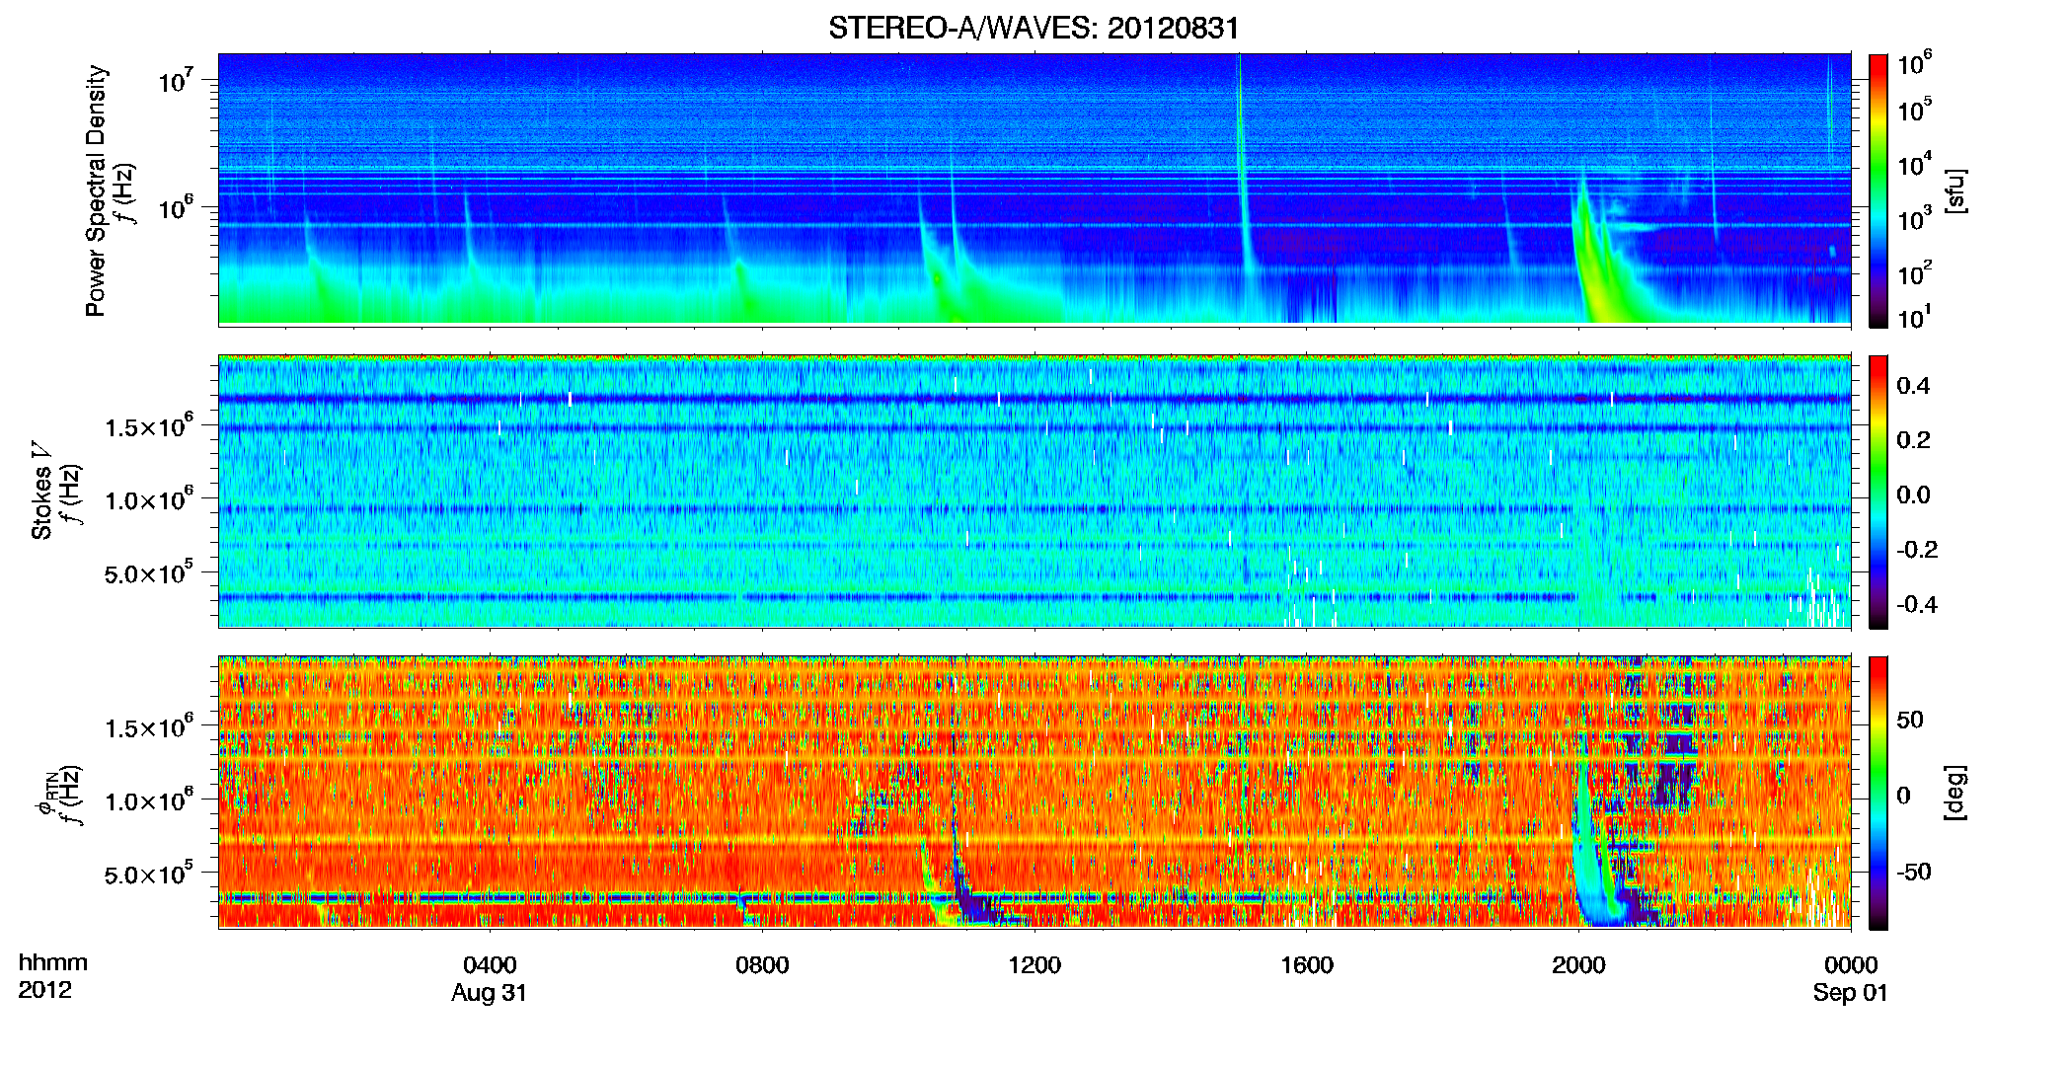The height and width of the screenshot is (1066, 2069).
Task: Click the hhmm axis label
Action: coord(53,962)
